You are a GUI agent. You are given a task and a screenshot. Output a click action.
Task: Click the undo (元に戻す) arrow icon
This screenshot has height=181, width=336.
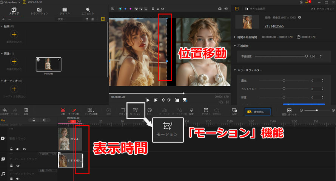(5, 110)
